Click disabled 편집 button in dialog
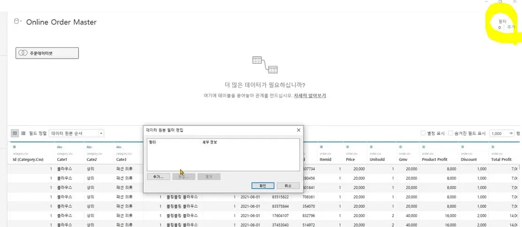The image size is (522, 227). coord(183,177)
